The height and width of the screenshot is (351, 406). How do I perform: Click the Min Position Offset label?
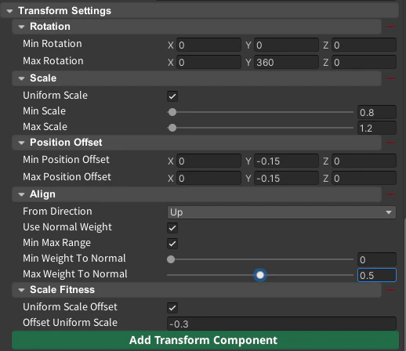tap(66, 160)
